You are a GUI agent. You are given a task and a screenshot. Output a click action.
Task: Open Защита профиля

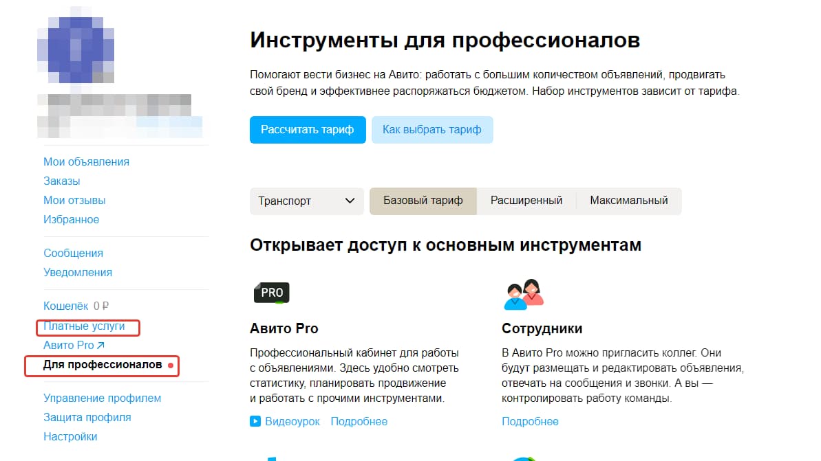pyautogui.click(x=87, y=418)
